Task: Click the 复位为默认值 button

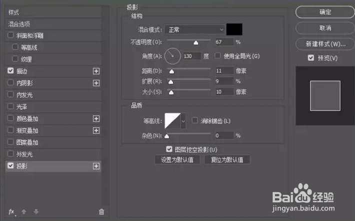Action: tap(227, 160)
